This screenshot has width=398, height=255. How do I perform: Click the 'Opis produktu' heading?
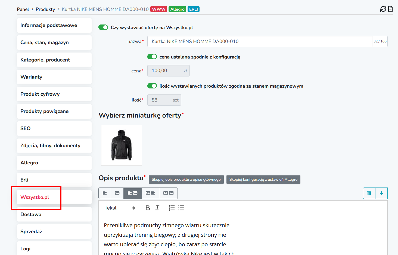[121, 178]
